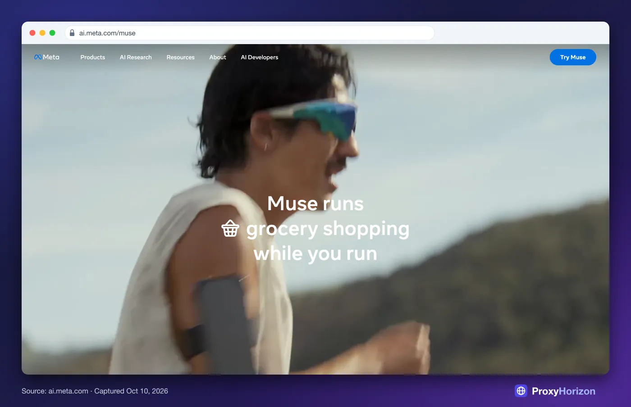The image size is (631, 407).
Task: Click the "while you run" headline text
Action: click(x=315, y=254)
